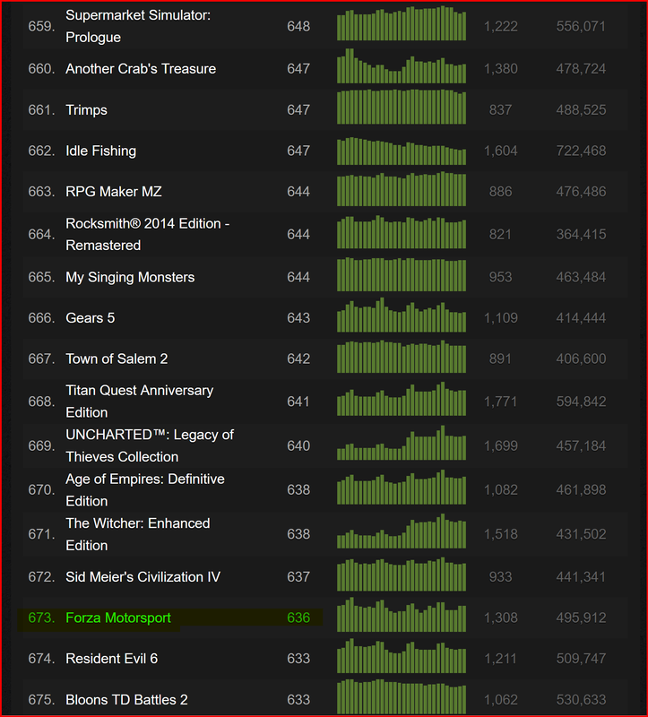Select Civilization IV current players 637
The image size is (648, 717).
pos(298,576)
